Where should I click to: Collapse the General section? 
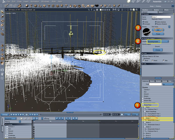[143, 14]
